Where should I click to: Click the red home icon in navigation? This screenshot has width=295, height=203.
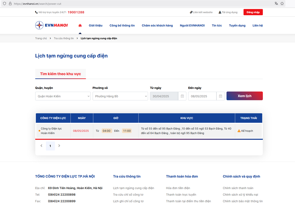(x=80, y=25)
